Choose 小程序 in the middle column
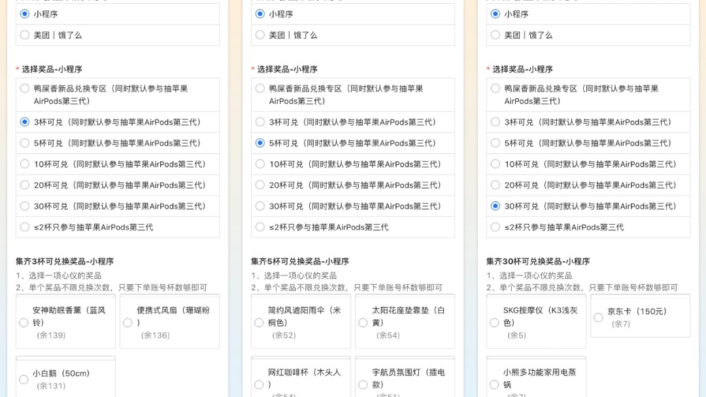Screen dimensions: 706x397 click(x=260, y=14)
